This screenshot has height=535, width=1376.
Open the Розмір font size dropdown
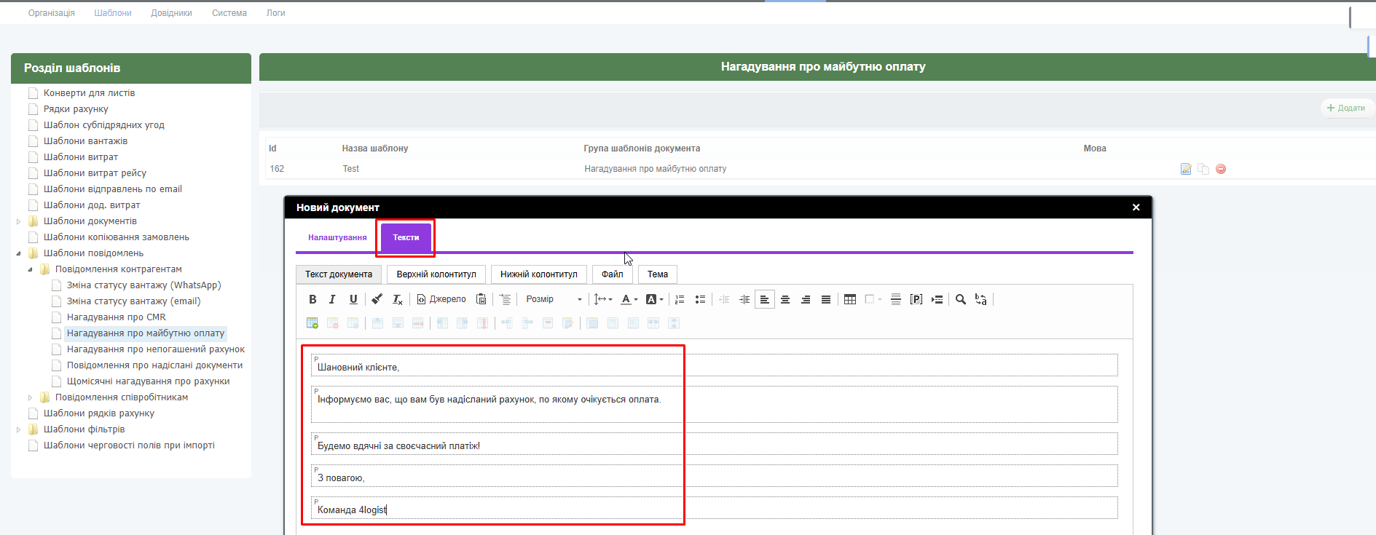click(554, 299)
